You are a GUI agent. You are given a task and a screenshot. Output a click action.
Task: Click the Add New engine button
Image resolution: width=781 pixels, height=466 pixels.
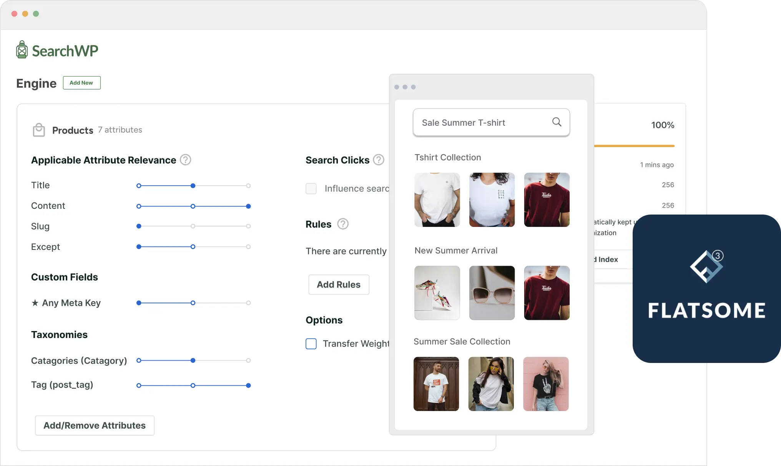81,83
